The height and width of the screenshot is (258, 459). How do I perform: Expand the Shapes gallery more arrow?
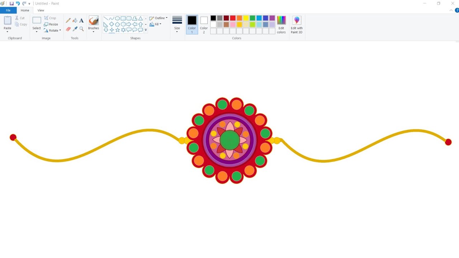(x=146, y=30)
